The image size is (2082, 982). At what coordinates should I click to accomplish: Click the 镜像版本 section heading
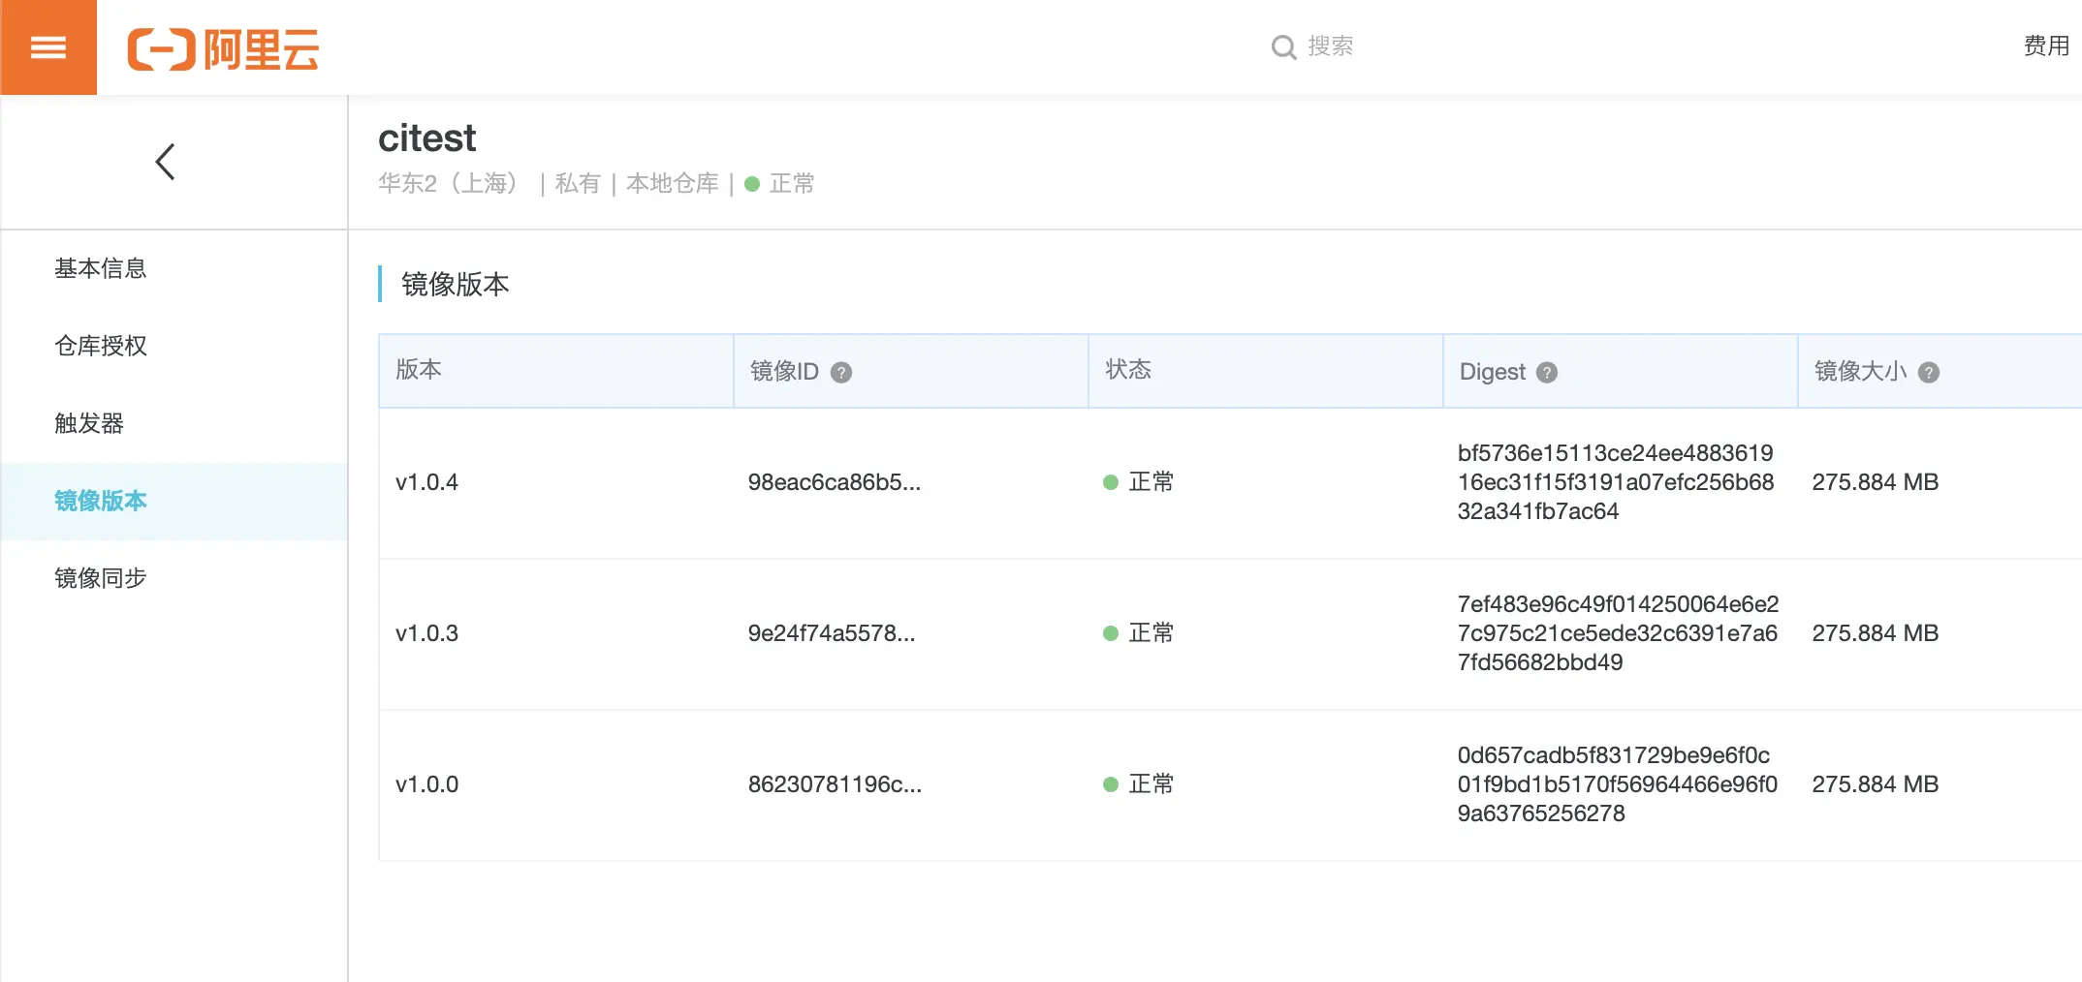click(x=456, y=284)
